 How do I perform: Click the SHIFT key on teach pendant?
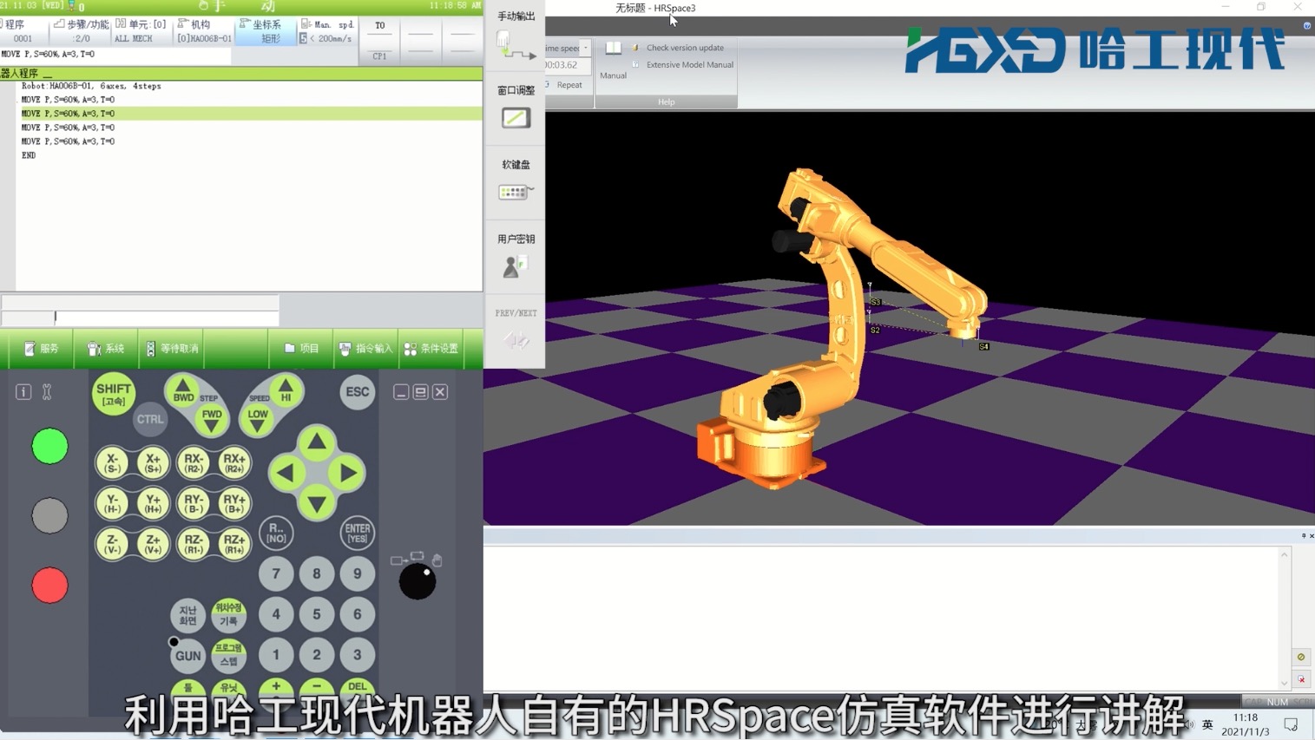[x=114, y=394]
